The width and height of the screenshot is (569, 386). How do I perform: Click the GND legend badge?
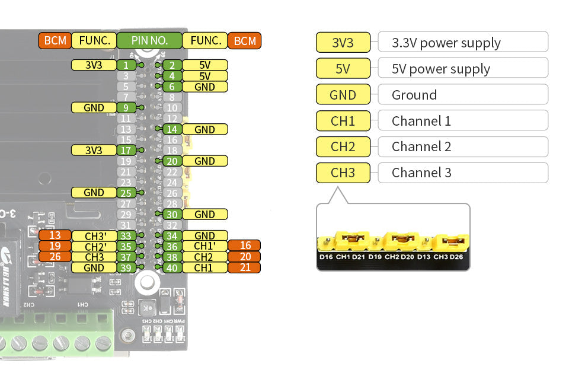click(343, 94)
